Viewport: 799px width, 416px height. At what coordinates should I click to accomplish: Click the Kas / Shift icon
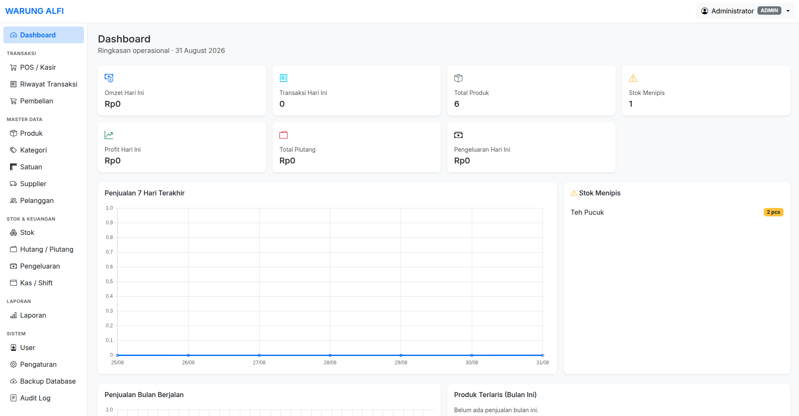pos(13,283)
